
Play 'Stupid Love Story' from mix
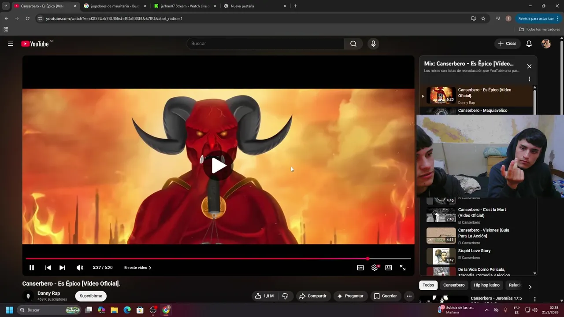pos(476,255)
